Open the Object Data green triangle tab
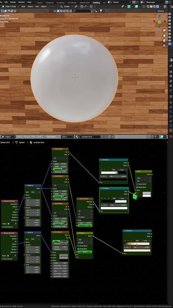Viewport: 173px width, 308px height. [x=171, y=126]
